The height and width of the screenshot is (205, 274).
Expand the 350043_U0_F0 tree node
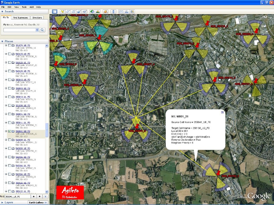pos(6,80)
